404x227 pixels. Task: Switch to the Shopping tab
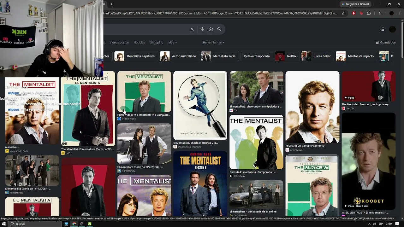coord(157,43)
